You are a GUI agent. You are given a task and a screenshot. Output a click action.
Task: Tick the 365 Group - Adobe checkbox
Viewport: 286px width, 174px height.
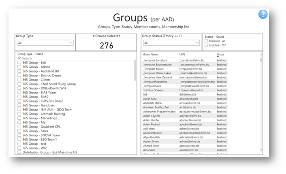coord(19,67)
